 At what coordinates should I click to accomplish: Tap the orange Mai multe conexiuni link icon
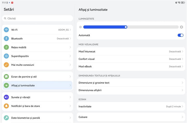[x=6, y=65]
